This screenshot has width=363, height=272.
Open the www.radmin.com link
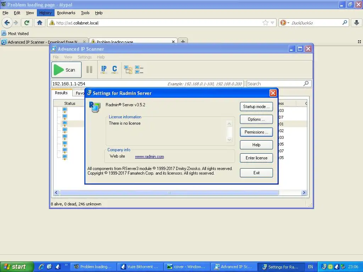click(149, 157)
